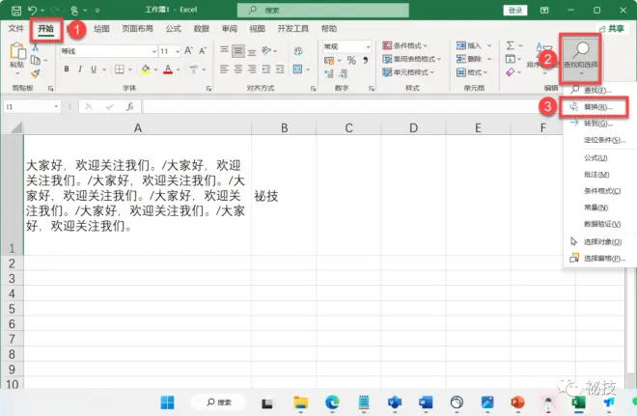Image resolution: width=637 pixels, height=416 pixels.
Task: Choose Go To (转到) from the menu
Action: tap(596, 124)
